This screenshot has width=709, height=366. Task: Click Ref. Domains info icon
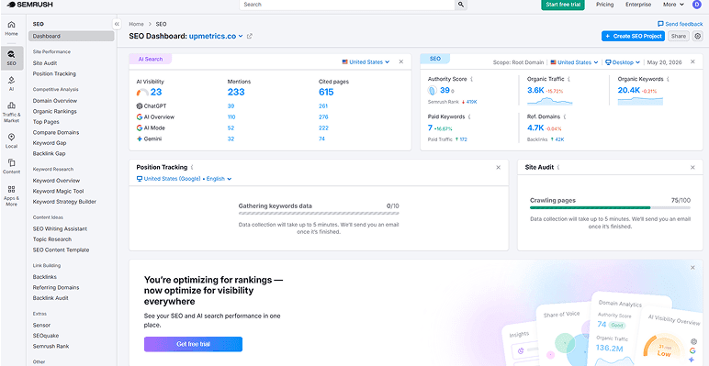click(x=565, y=116)
